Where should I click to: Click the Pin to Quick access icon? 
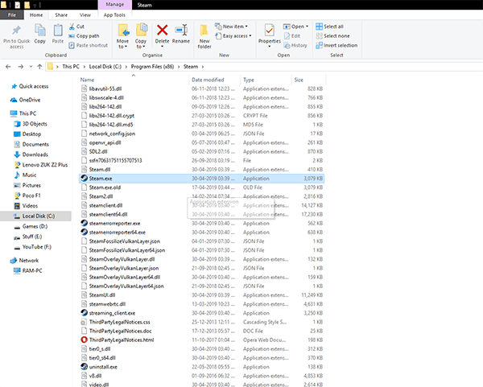(x=16, y=31)
